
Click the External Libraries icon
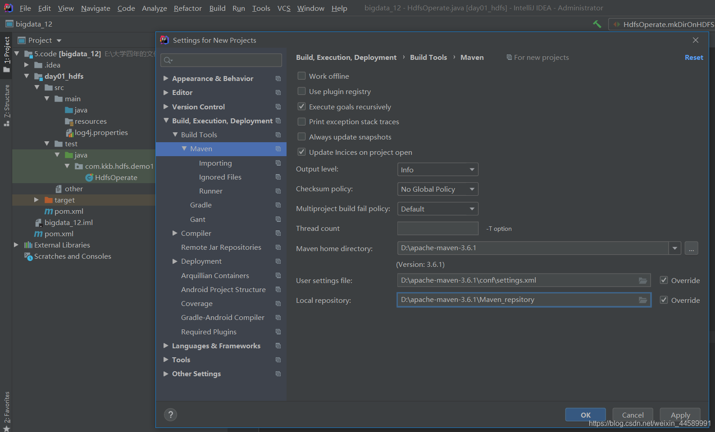28,245
